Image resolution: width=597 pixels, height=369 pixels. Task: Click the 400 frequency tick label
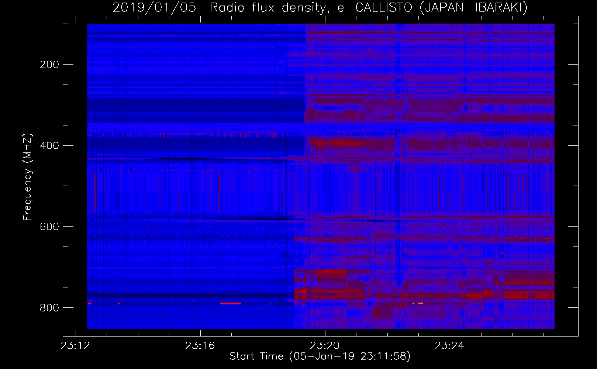click(49, 145)
